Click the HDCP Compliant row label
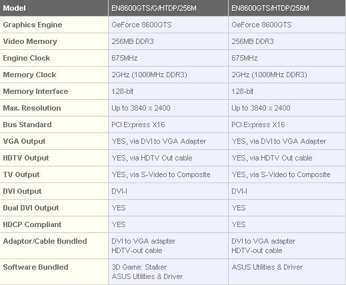This screenshot has height=285, width=346. click(x=32, y=224)
